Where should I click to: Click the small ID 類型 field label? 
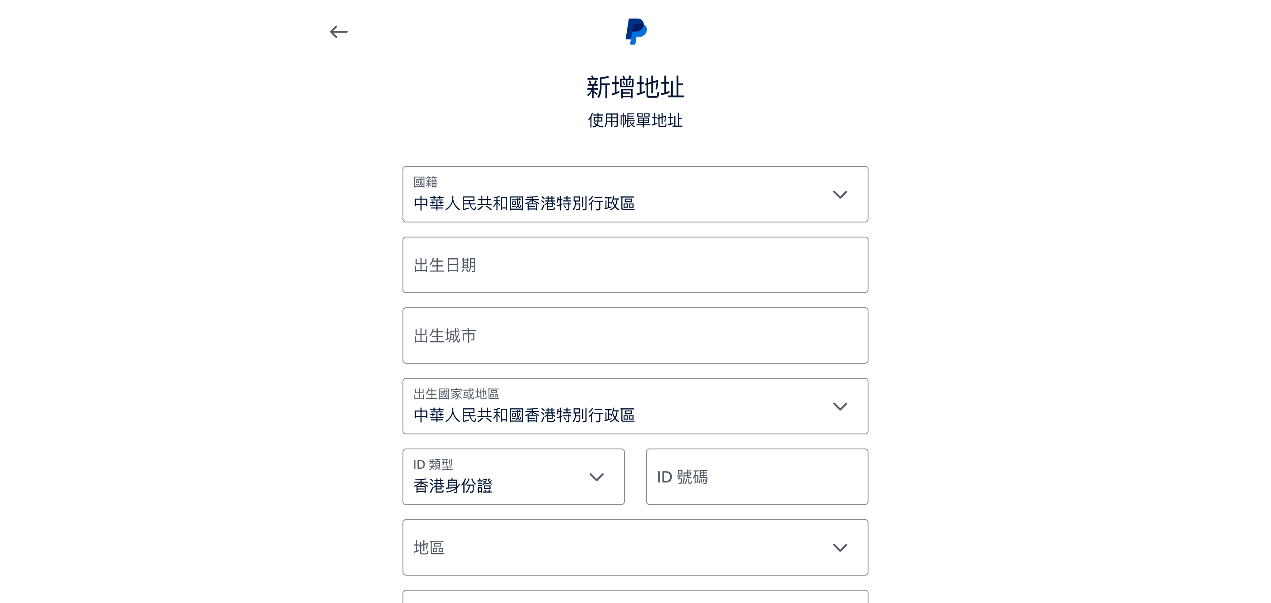click(x=432, y=464)
